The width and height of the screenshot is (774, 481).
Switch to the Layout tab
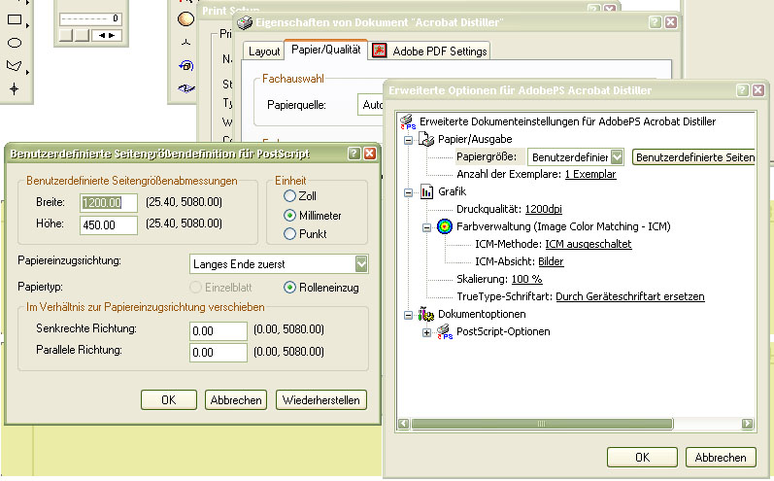coord(263,52)
